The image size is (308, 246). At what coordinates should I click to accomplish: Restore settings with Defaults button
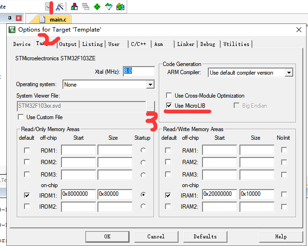[205, 236]
